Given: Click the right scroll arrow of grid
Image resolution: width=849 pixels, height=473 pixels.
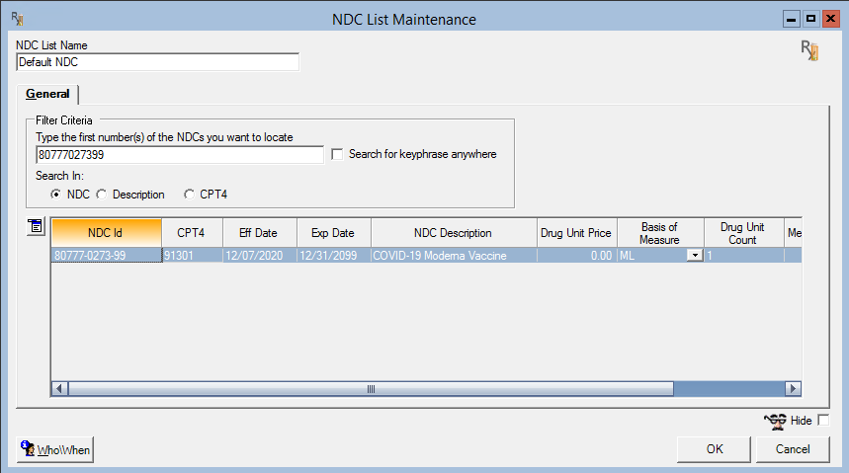Looking at the screenshot, I should tap(793, 389).
